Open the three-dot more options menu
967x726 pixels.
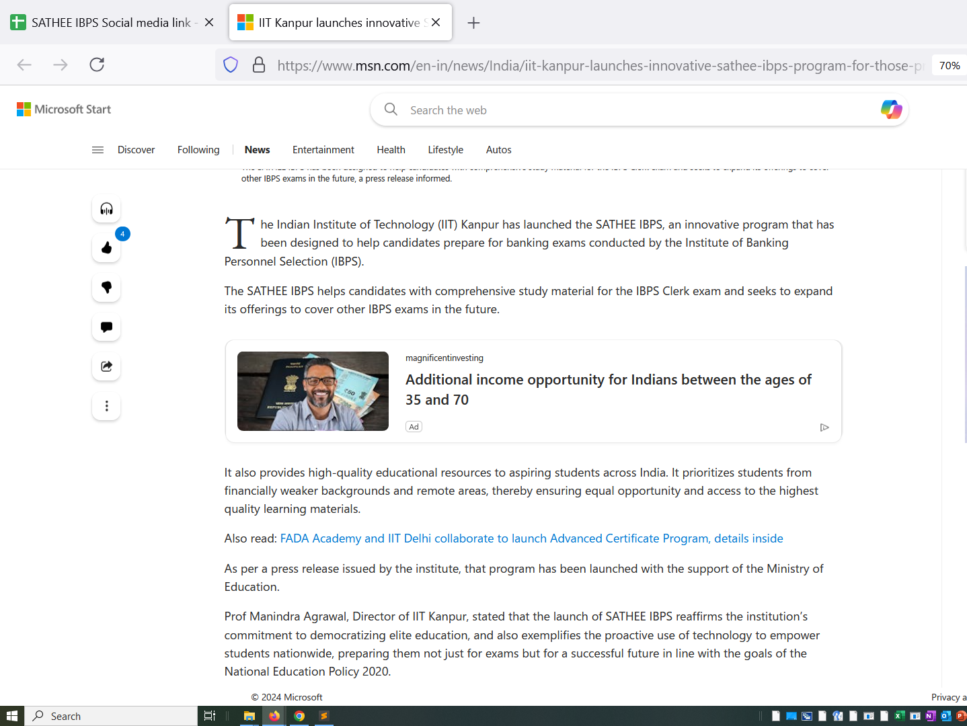pyautogui.click(x=106, y=406)
